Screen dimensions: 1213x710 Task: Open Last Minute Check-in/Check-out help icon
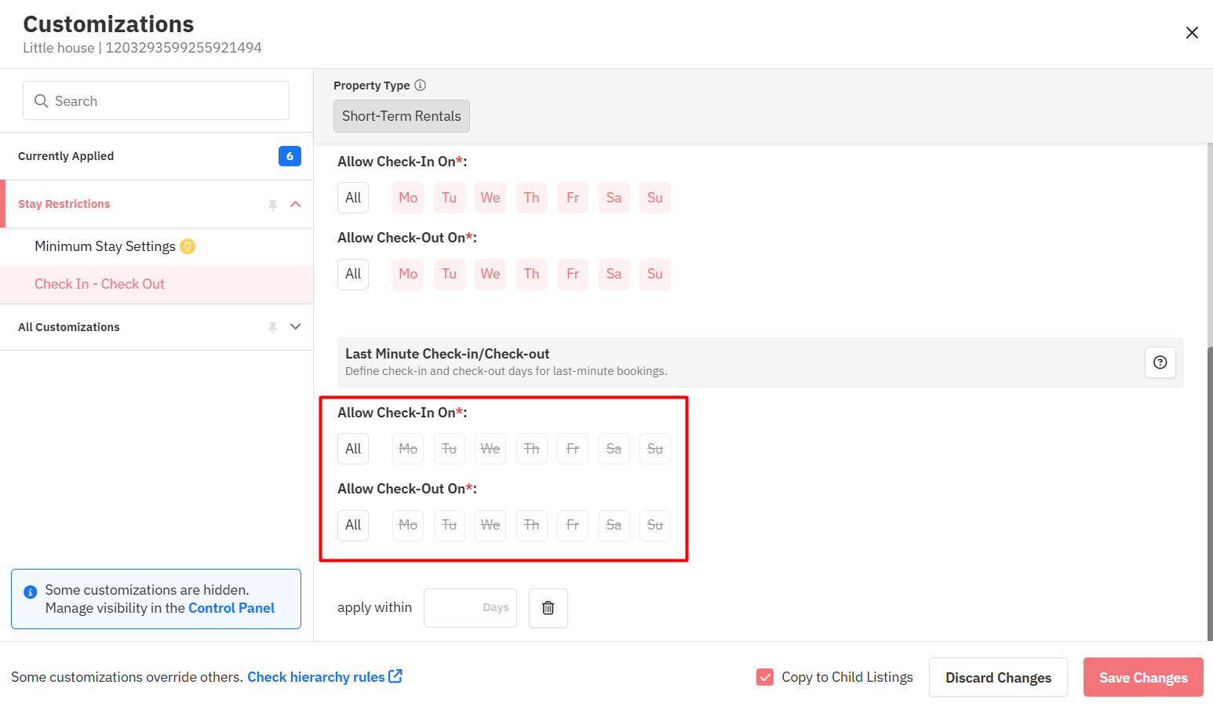[x=1160, y=362]
